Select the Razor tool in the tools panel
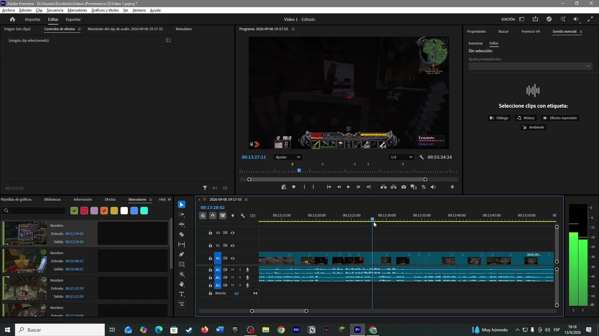 coord(182,234)
